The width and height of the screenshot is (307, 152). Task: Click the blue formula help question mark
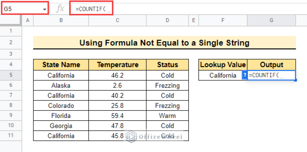coord(244,75)
